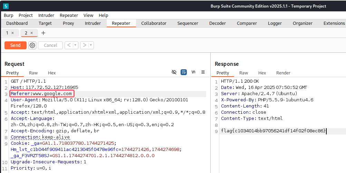This screenshot has height=173, width=346.
Task: Click the Cancel button
Action: coord(50,45)
